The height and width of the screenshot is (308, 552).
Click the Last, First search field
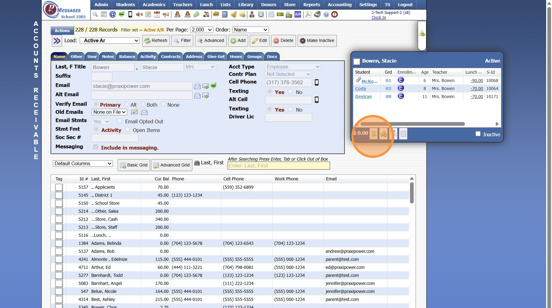(278, 166)
